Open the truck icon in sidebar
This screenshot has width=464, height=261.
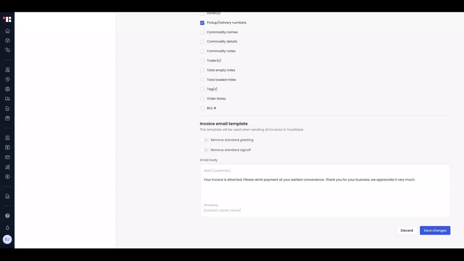point(7,99)
